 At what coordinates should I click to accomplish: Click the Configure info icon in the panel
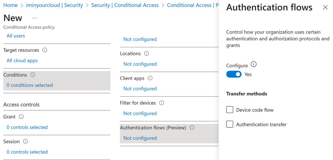[253, 64]
